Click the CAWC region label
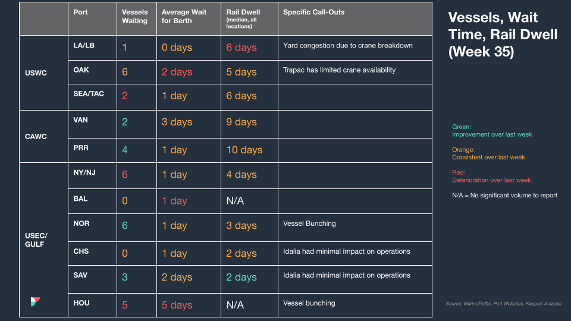This screenshot has height=321, width=571. point(36,137)
